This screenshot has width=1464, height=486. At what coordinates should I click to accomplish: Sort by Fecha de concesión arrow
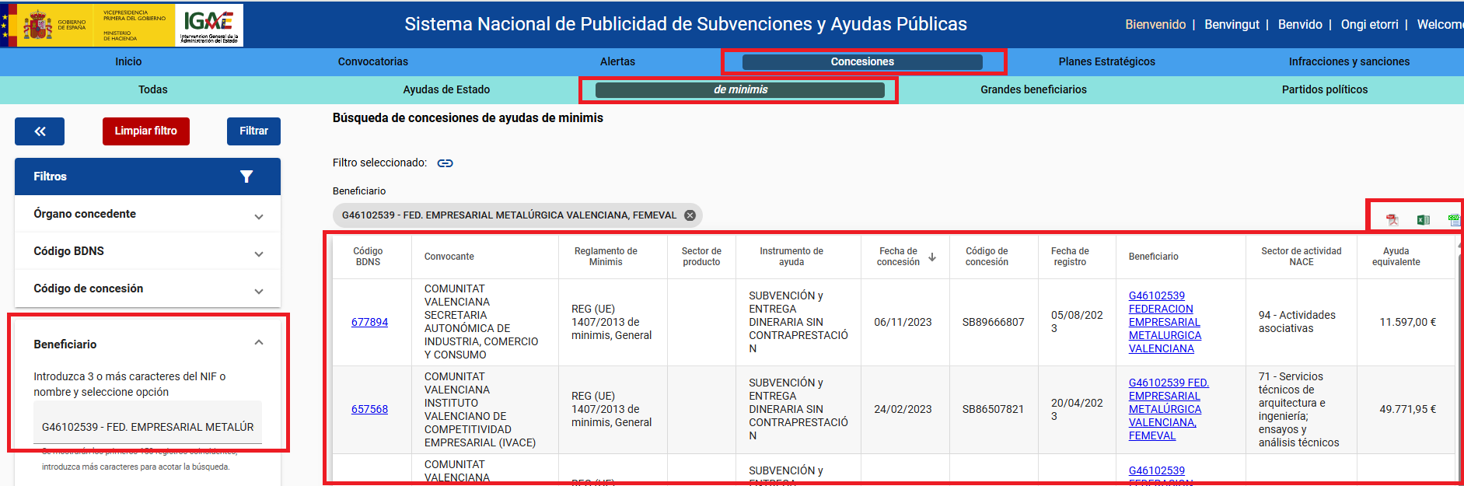pyautogui.click(x=932, y=257)
